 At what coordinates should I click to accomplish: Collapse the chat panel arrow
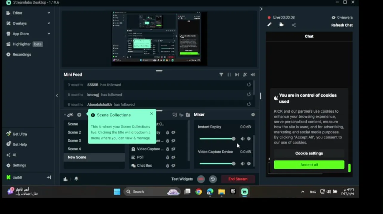point(261,9)
